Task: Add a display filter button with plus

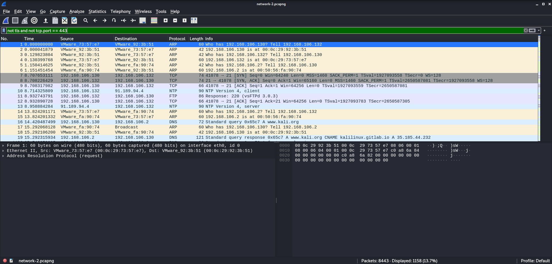Action: point(545,30)
